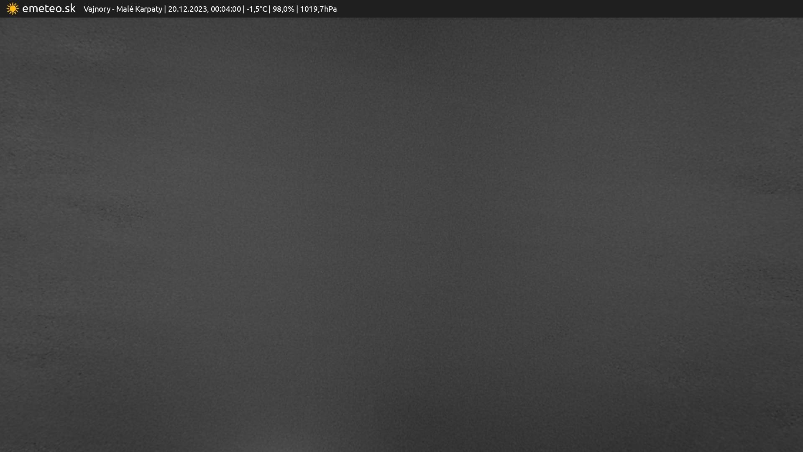
Task: Click the timestamp 00:04:00
Action: tap(226, 9)
